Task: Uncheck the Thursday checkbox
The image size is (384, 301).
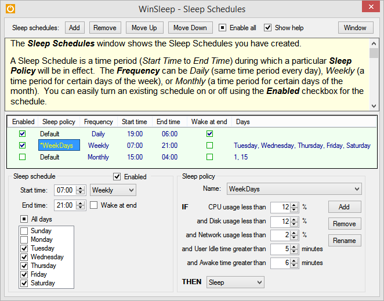Action: click(x=24, y=266)
